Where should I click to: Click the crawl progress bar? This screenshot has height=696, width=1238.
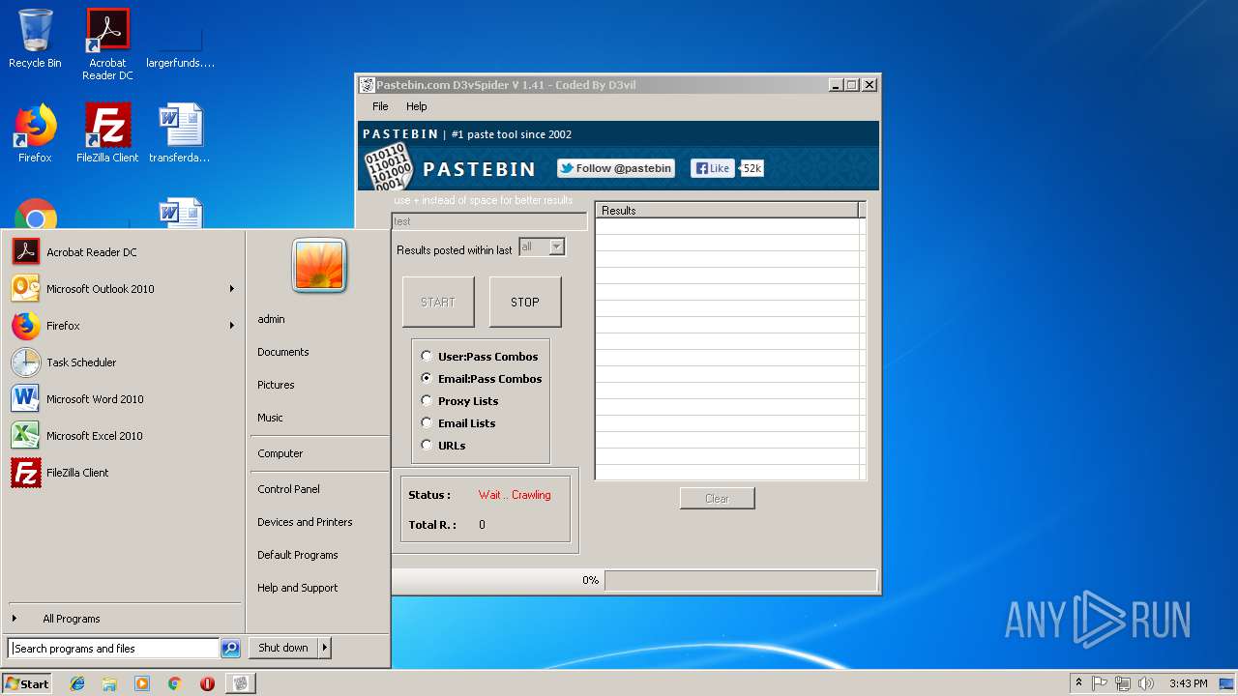[740, 581]
